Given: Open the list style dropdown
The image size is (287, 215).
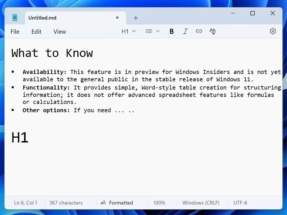Looking at the screenshot, I should (152, 31).
